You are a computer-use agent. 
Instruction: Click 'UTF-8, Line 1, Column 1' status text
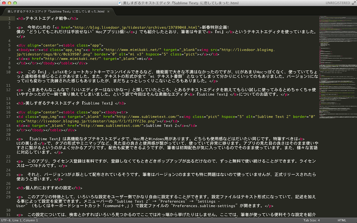pyautogui.click(x=19, y=220)
